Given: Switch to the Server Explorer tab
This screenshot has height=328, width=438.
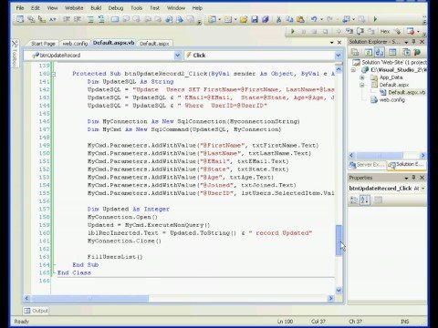Looking at the screenshot, I should (367, 165).
